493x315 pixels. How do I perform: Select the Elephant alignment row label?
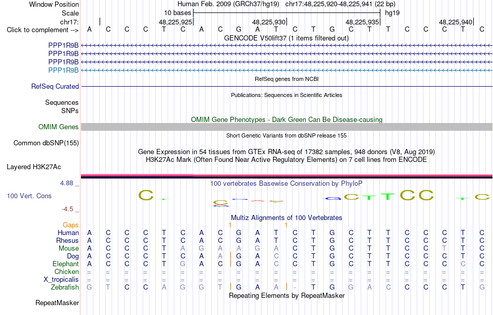[x=65, y=264]
